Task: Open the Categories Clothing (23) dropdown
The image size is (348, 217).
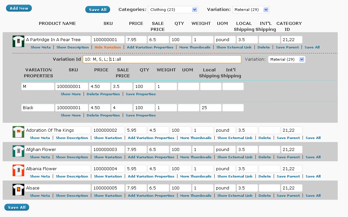Action: (173, 10)
